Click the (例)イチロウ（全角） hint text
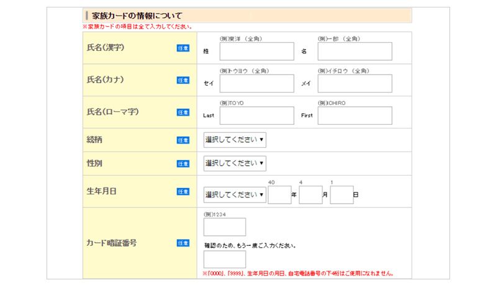Screen dimensions: 496x285 coord(343,71)
